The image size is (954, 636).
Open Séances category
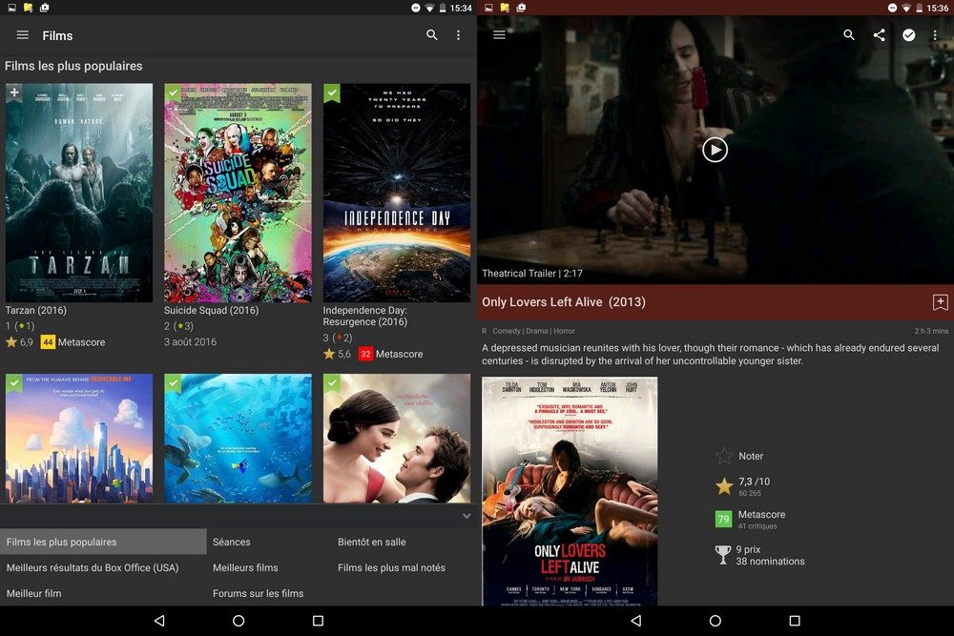232,542
